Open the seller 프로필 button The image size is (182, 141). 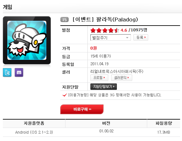[x=99, y=78]
